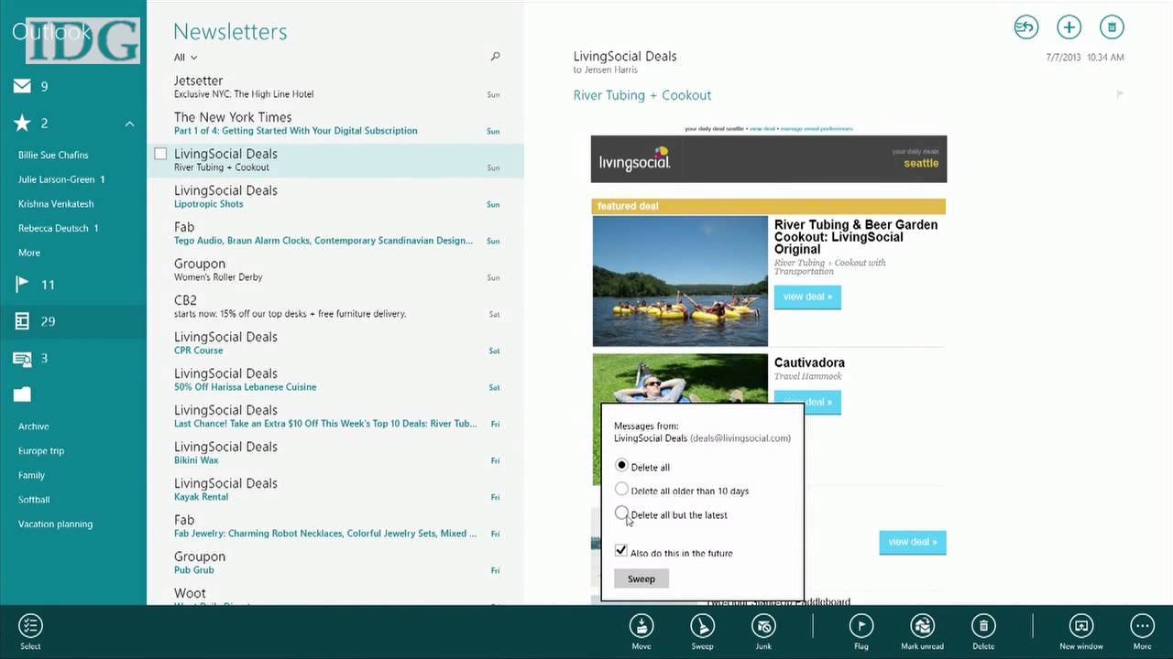Click the LivingSocial seattle banner
The height and width of the screenshot is (659, 1173).
click(769, 159)
